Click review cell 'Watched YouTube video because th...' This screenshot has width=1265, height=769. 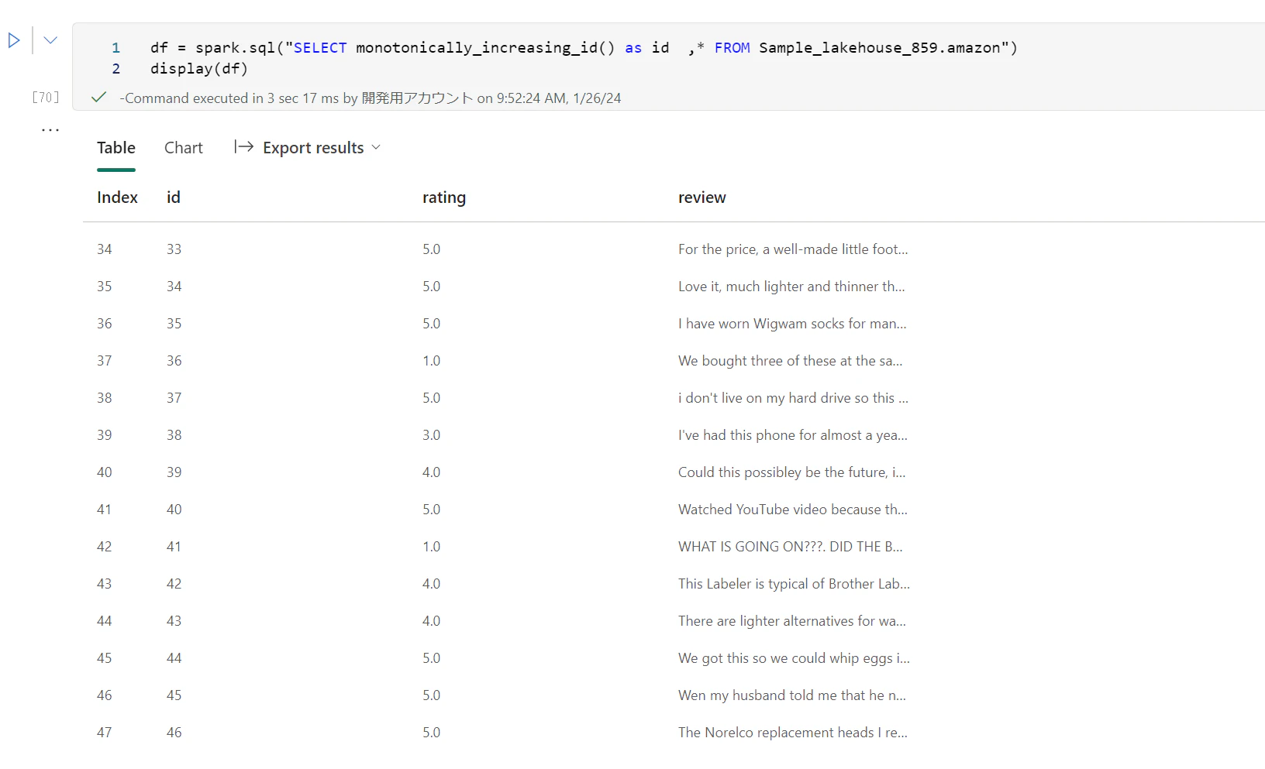pyautogui.click(x=793, y=510)
